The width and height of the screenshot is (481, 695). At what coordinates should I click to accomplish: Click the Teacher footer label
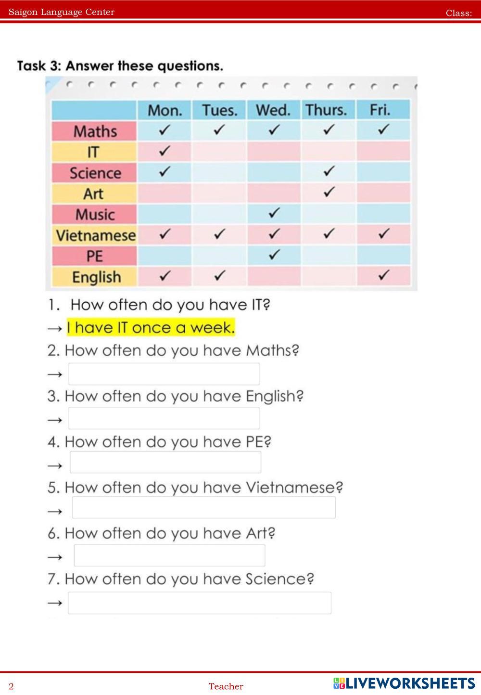click(x=226, y=686)
